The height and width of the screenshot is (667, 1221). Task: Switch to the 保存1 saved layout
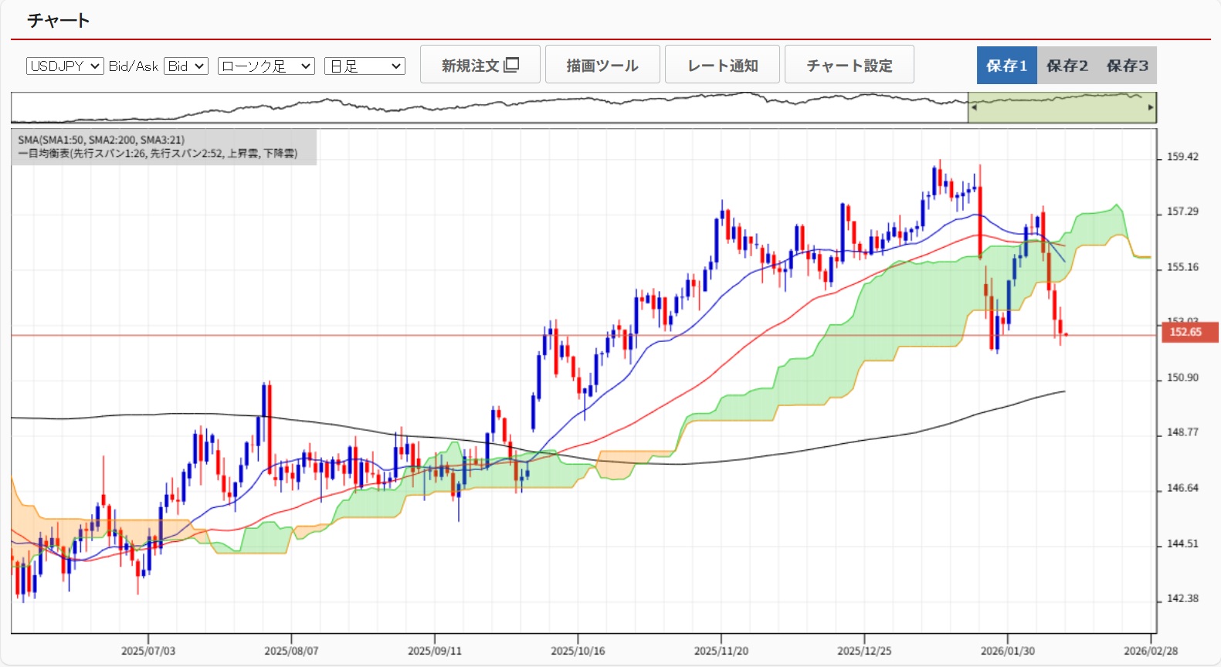coord(1006,66)
